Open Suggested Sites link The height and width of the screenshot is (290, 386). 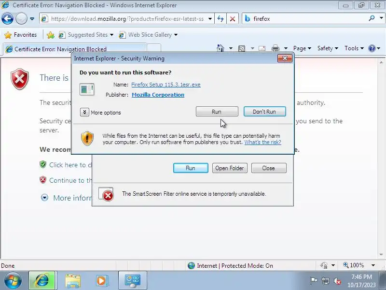(86, 35)
